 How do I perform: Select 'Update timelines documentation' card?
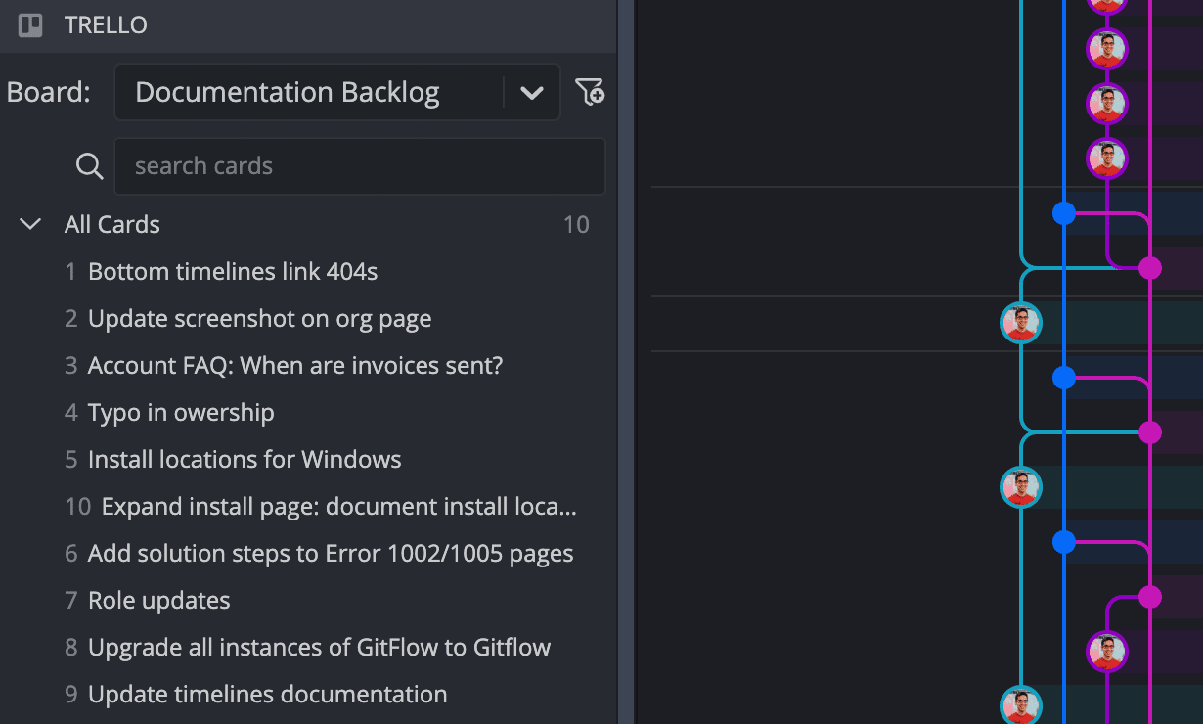click(x=267, y=695)
